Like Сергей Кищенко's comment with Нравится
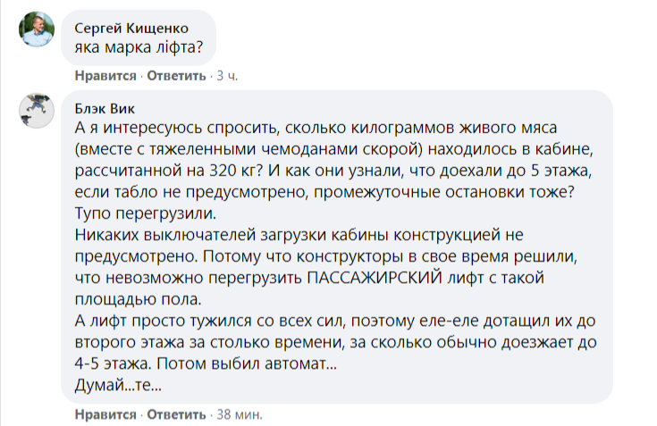The height and width of the screenshot is (426, 657). tap(105, 75)
